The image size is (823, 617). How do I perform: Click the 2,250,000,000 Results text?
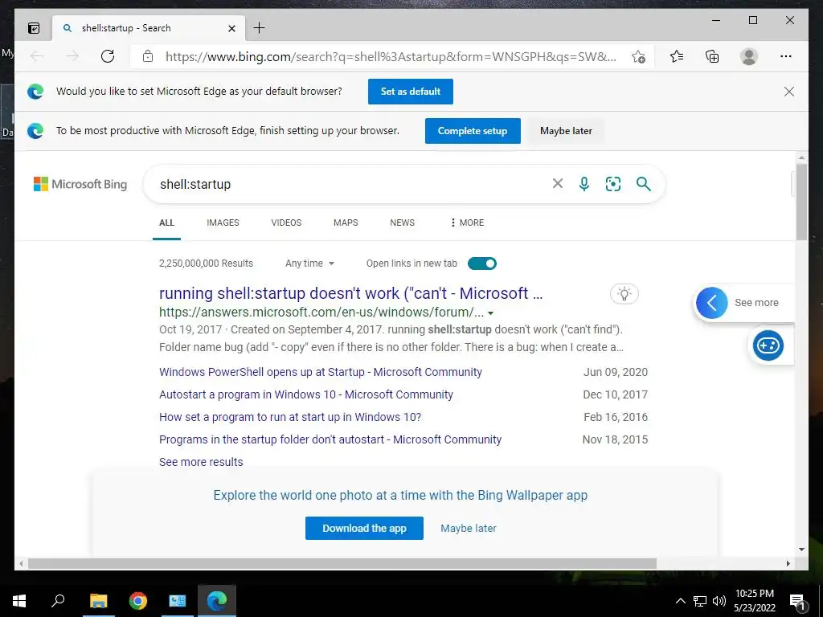point(206,264)
